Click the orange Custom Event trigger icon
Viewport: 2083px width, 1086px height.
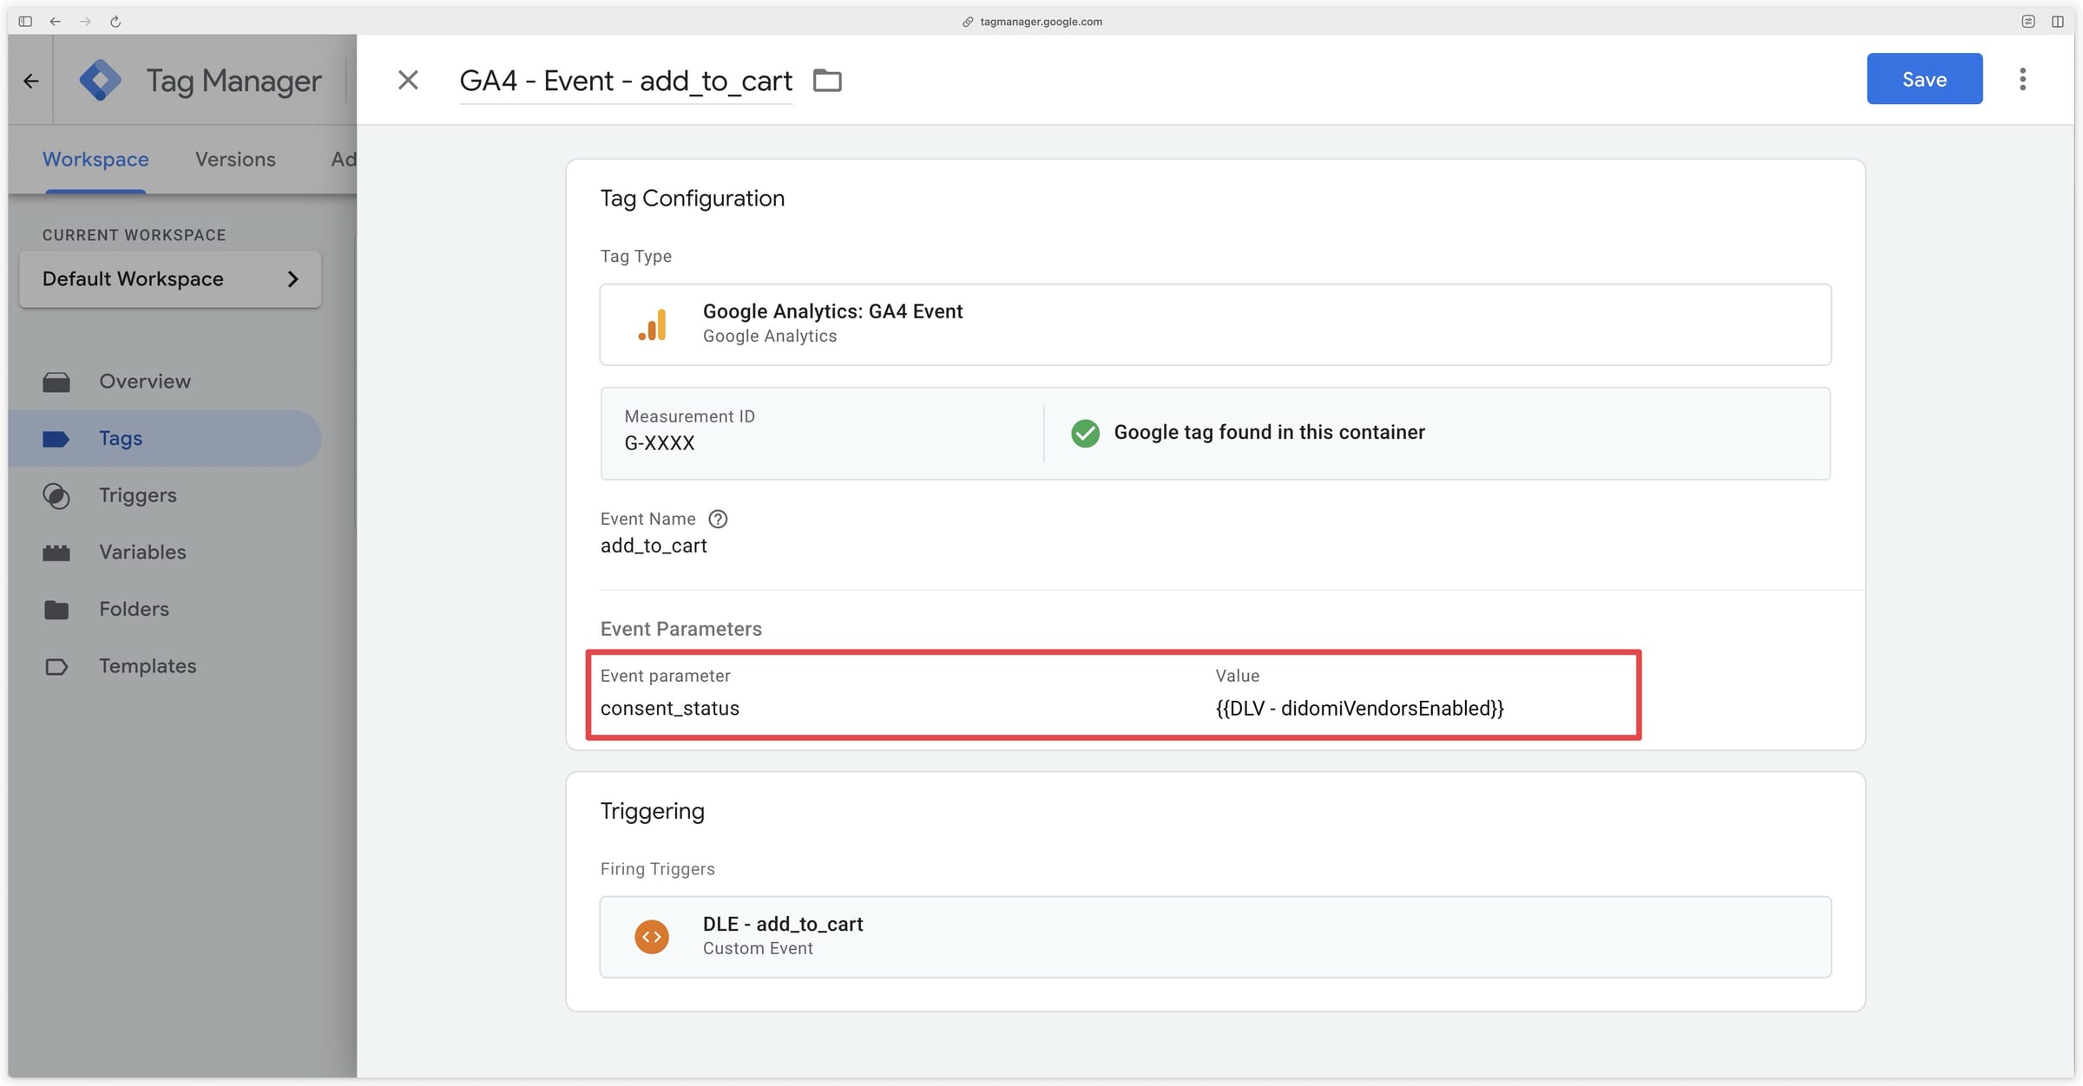[652, 937]
